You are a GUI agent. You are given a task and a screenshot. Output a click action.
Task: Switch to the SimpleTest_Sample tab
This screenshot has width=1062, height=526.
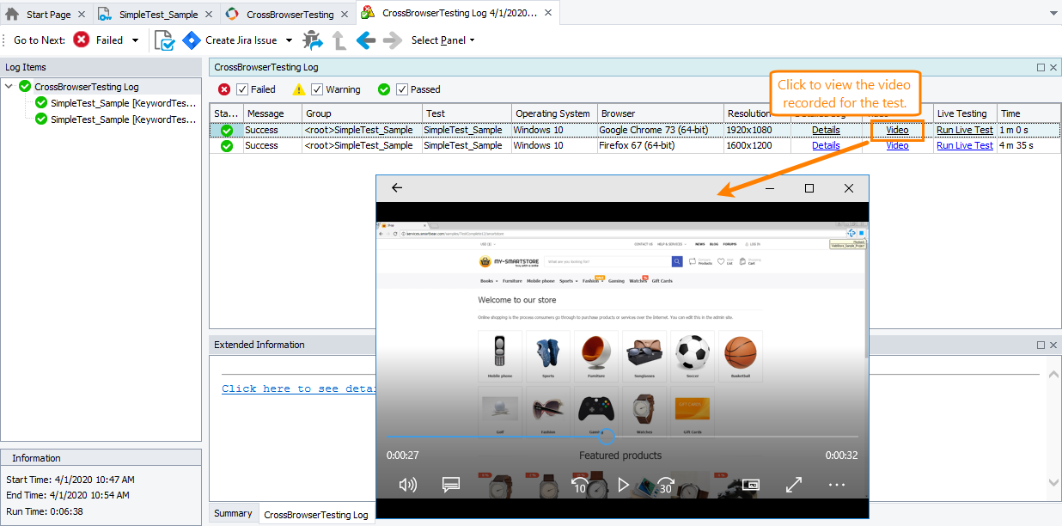(158, 14)
